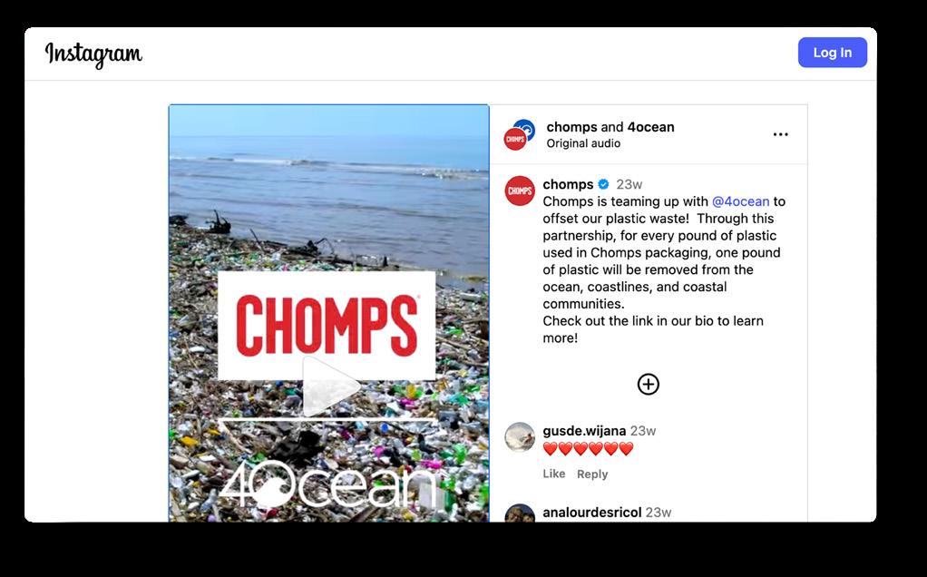Open the gusde.wijana username link
The width and height of the screenshot is (927, 577).
click(584, 431)
